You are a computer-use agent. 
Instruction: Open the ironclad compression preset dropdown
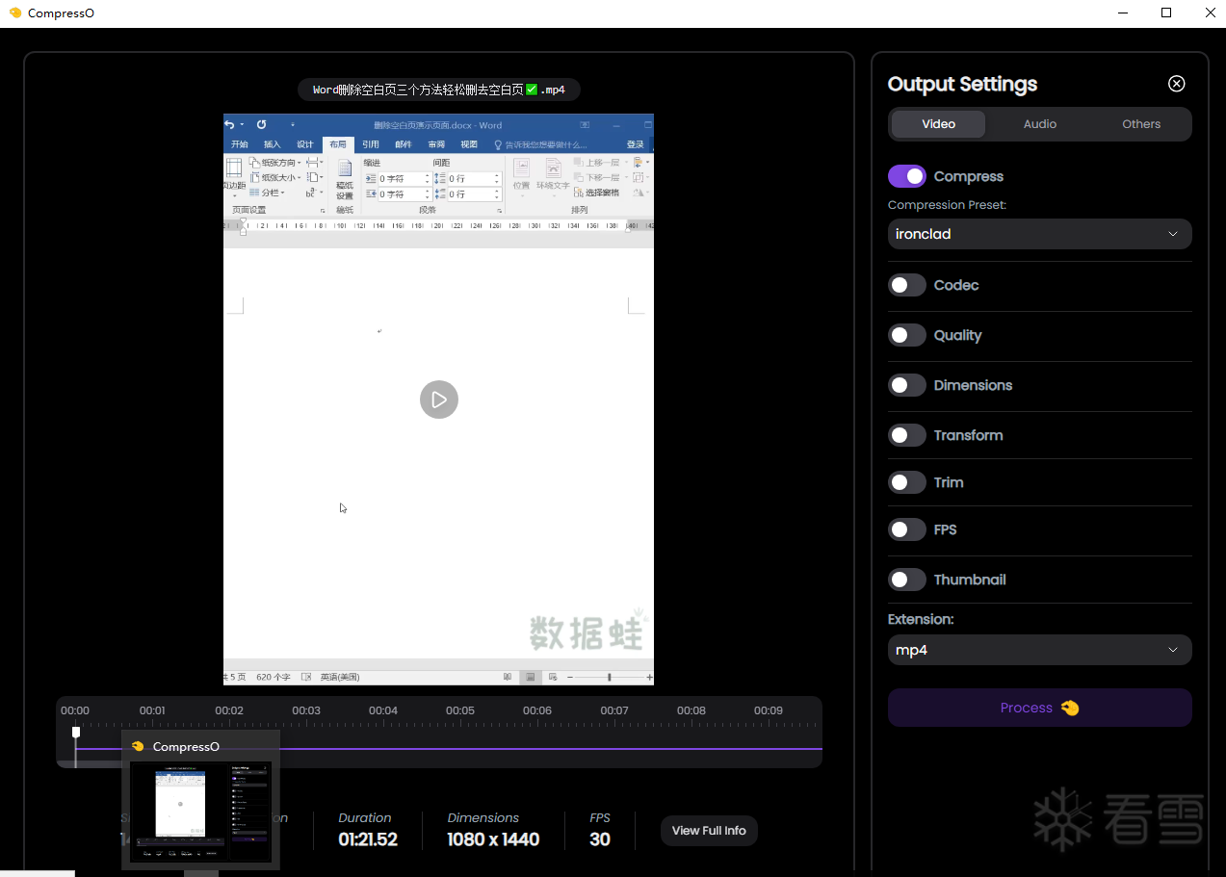(x=1038, y=234)
